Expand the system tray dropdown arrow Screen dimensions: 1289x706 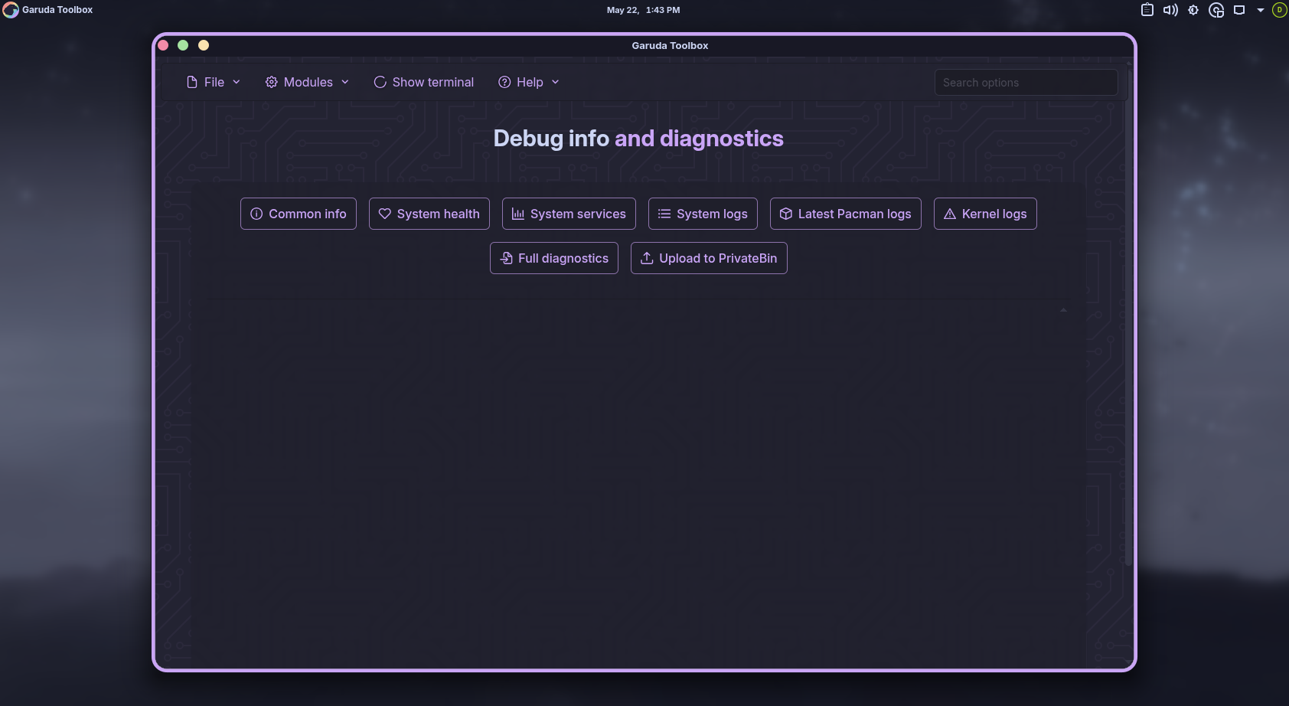(x=1261, y=10)
